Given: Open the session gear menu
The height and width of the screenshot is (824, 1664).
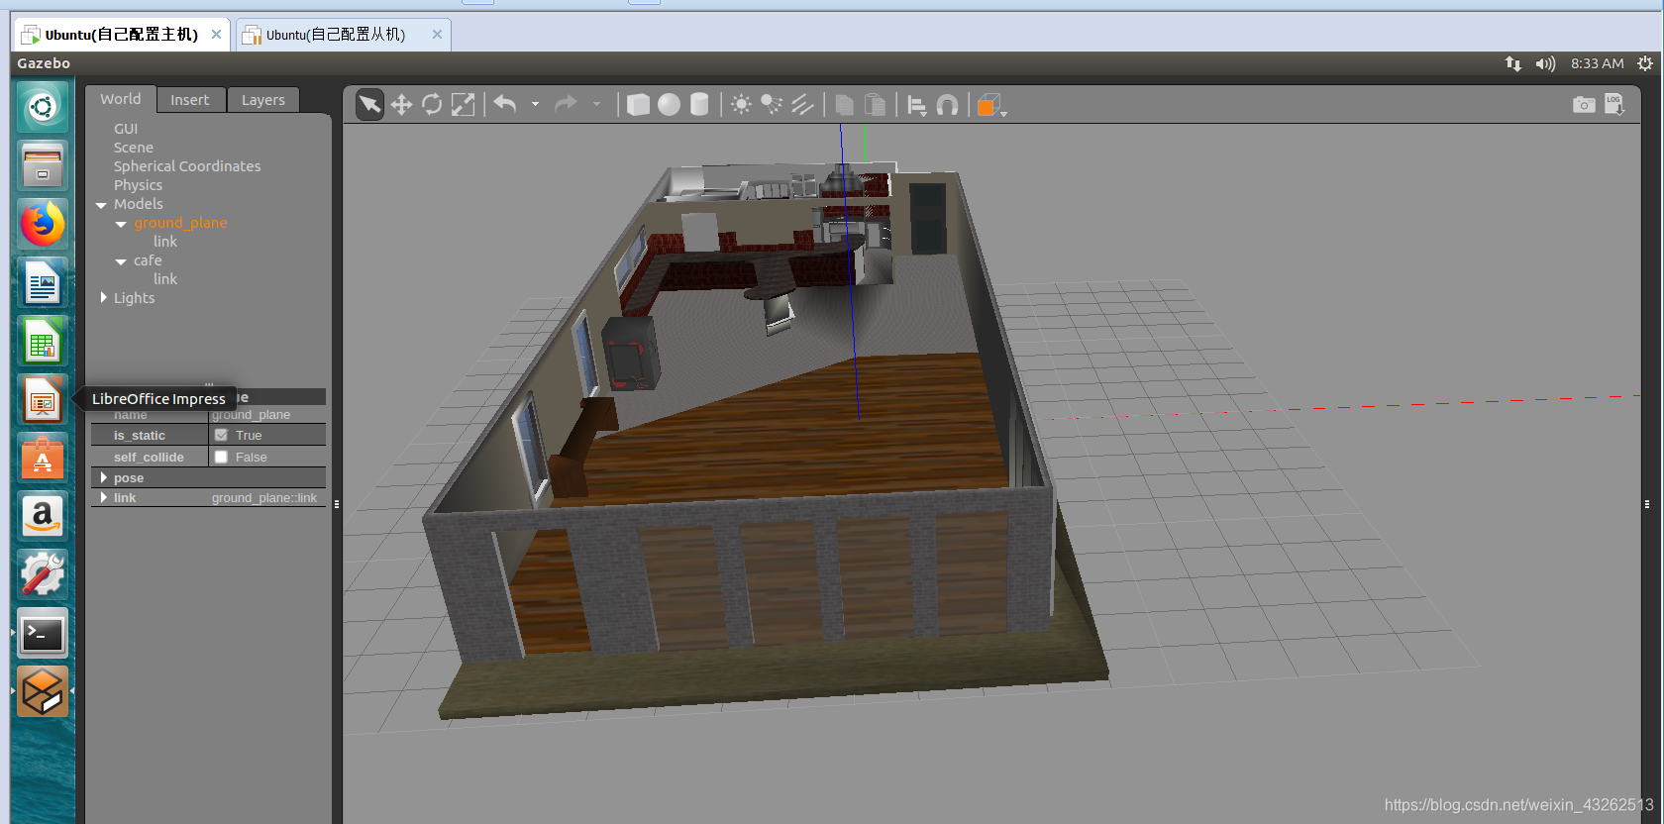Looking at the screenshot, I should (1645, 63).
